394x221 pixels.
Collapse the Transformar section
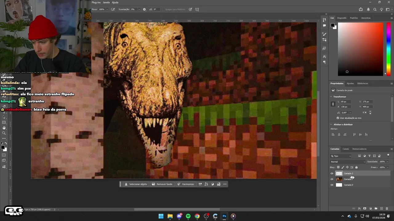point(331,97)
